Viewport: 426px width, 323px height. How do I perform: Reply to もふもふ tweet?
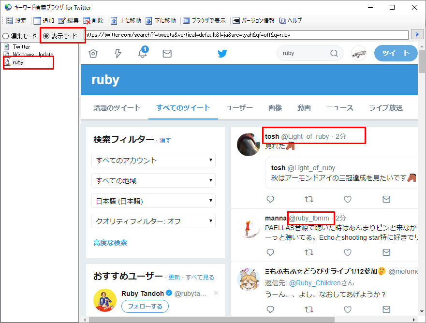(270, 309)
